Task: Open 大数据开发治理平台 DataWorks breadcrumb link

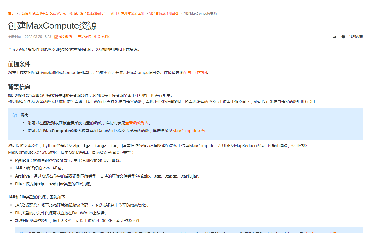Action: [x=42, y=14]
